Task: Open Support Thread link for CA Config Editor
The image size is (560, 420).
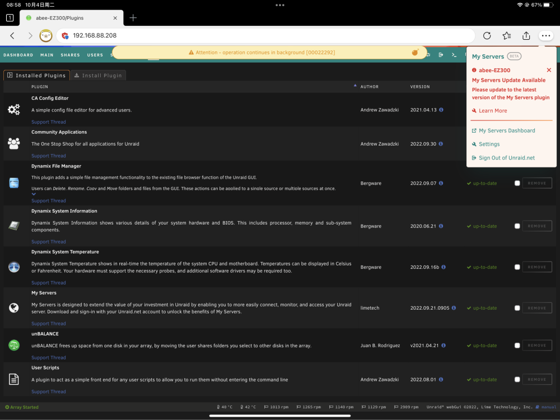Action: point(49,122)
